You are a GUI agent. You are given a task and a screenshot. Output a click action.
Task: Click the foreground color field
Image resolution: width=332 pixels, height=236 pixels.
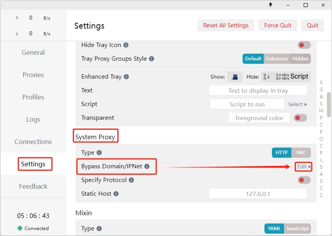point(259,118)
